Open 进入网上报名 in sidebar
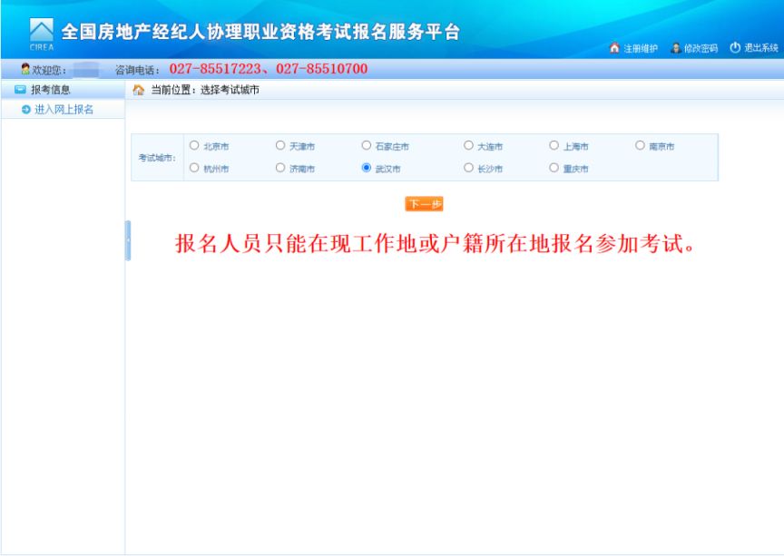784x556 pixels. point(64,110)
